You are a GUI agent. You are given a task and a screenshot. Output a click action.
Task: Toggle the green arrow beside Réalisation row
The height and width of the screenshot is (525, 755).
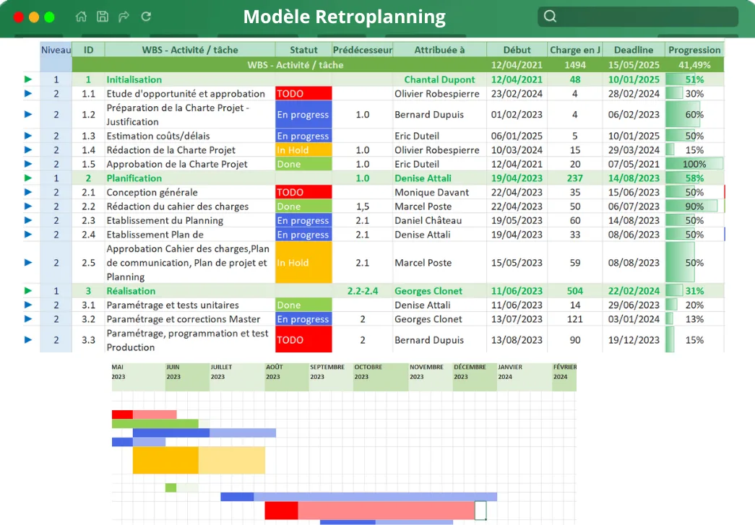point(28,290)
